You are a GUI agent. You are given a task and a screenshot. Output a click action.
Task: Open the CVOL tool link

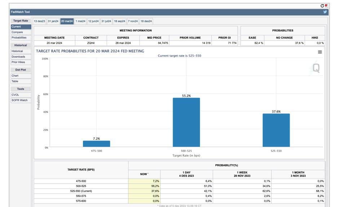(21, 95)
